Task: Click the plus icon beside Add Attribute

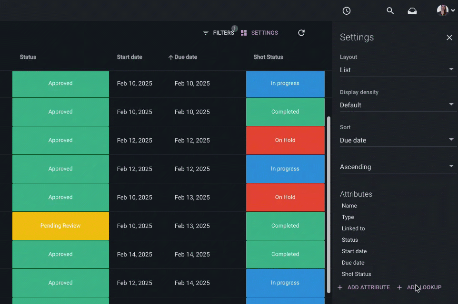Action: (340, 287)
